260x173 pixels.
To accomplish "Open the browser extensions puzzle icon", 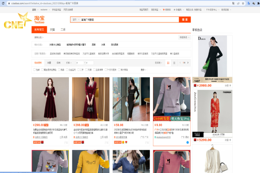I will coord(258,3).
